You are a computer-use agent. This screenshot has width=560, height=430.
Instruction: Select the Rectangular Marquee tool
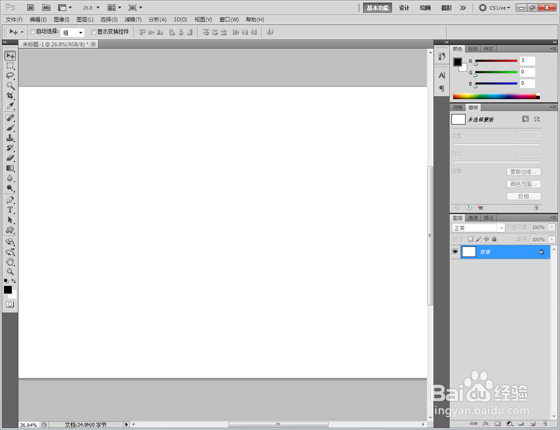pyautogui.click(x=10, y=66)
